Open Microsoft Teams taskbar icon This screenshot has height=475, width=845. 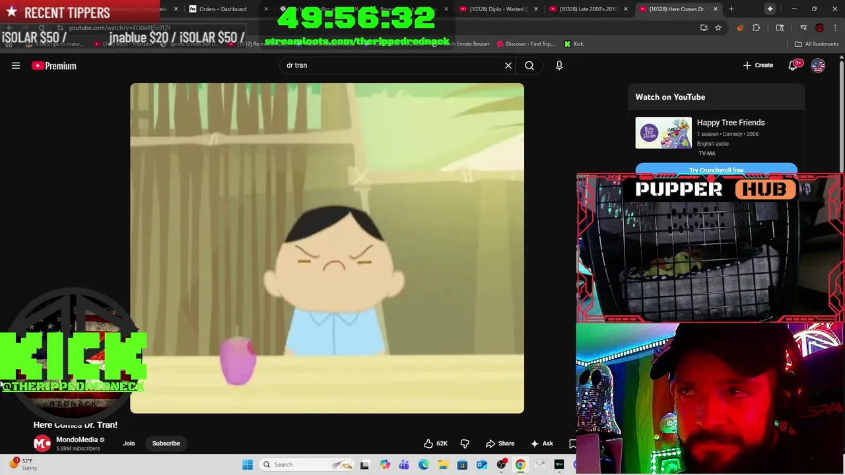click(x=404, y=464)
